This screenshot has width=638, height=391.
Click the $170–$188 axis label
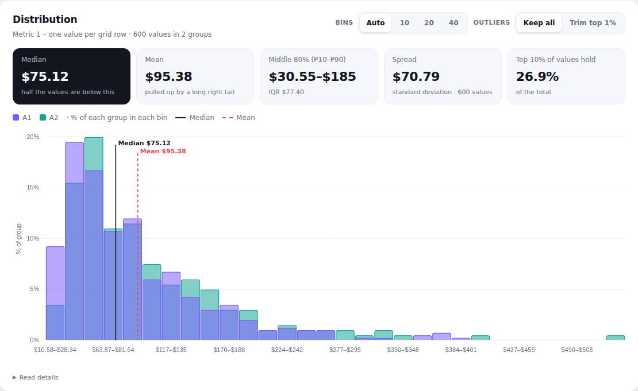(x=229, y=350)
